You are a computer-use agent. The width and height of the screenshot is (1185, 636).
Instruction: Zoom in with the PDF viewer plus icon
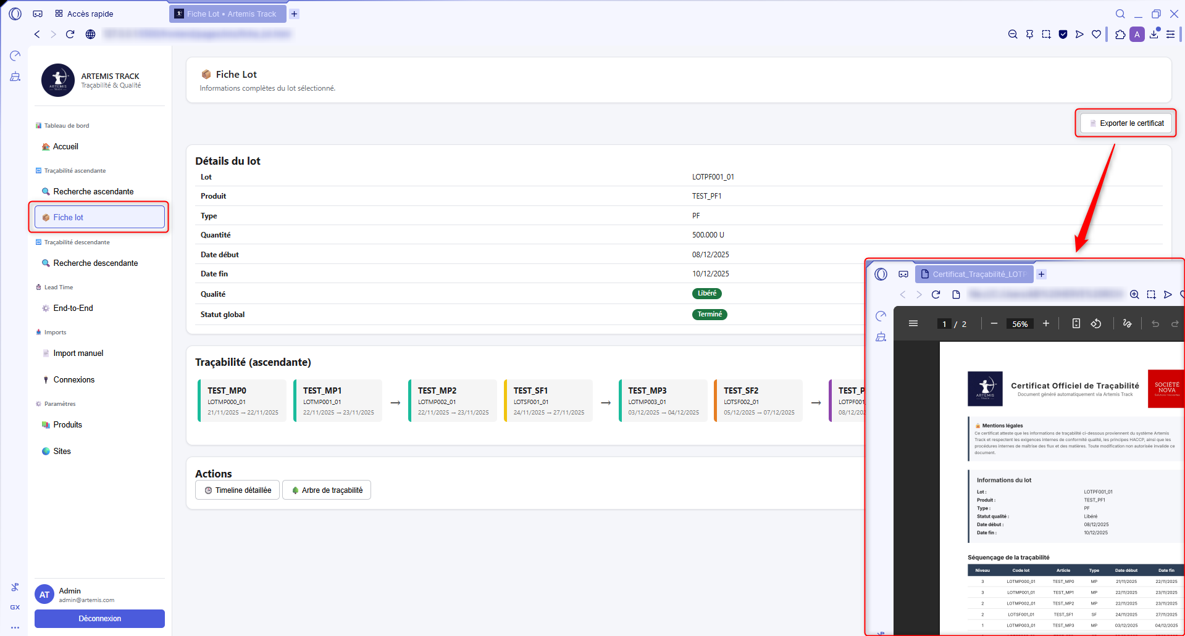point(1046,324)
